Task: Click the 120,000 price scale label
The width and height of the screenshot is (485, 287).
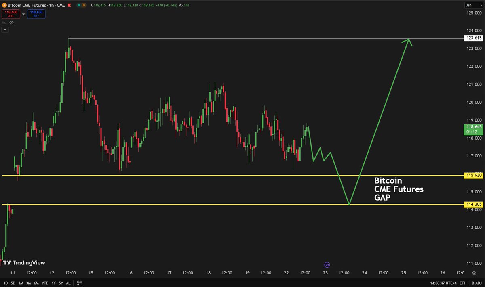Action: tap(473, 103)
